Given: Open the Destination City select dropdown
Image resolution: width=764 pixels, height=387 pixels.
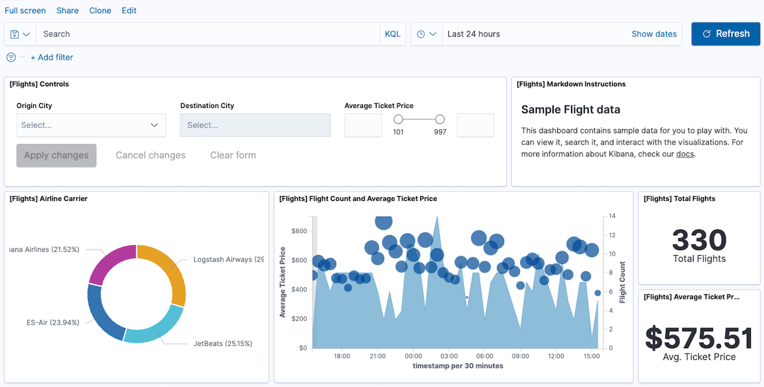Looking at the screenshot, I should coord(255,125).
